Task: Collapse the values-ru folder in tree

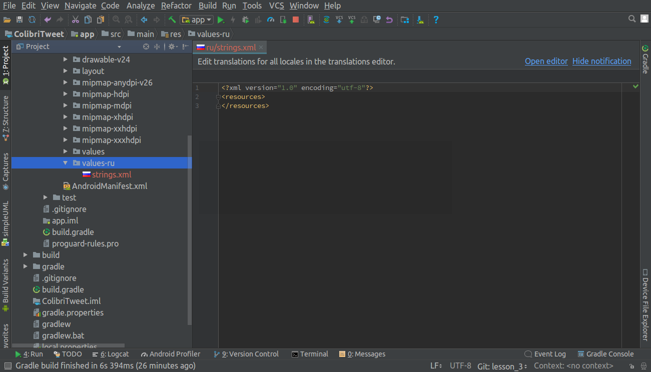Action: pos(66,163)
